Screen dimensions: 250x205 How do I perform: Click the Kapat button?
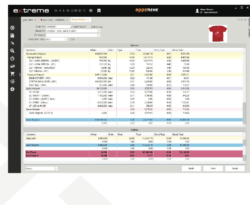[x=235, y=168]
